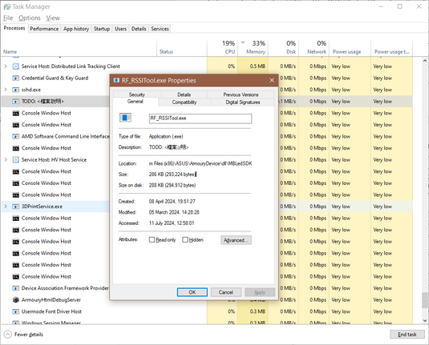Screen dimensions: 429x345
Task: Click the Console Window Host icon above Device Association
Action: [16, 277]
